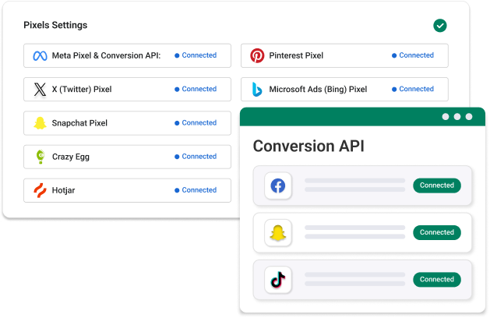Click Connected status for Meta Pixel
Image resolution: width=490 pixels, height=318 pixels.
click(196, 55)
